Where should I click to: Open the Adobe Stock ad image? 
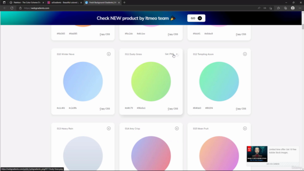(x=257, y=154)
